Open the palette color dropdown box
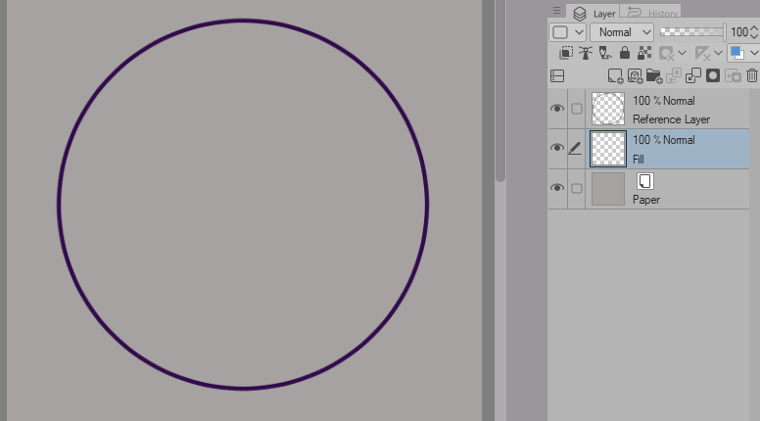The width and height of the screenshot is (760, 421). click(568, 32)
